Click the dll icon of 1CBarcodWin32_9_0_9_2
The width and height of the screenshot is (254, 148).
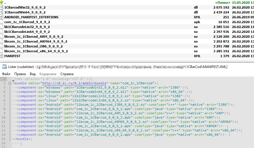[x=1, y=7]
